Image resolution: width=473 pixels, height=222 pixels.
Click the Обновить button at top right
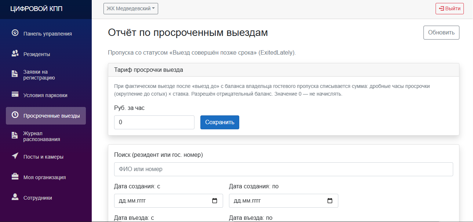441,32
